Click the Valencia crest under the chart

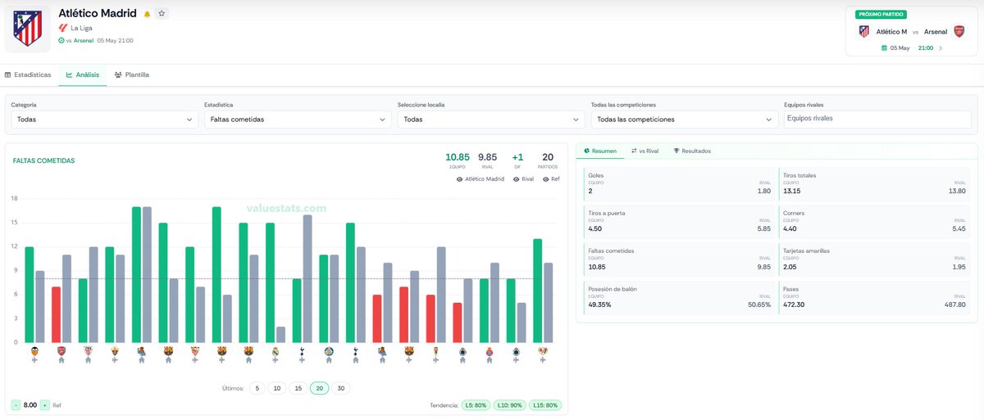[34, 351]
